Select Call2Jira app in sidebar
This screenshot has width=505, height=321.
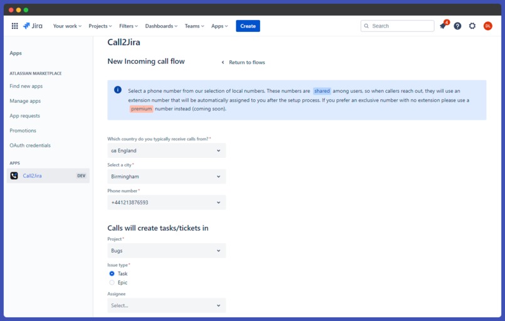pos(48,176)
